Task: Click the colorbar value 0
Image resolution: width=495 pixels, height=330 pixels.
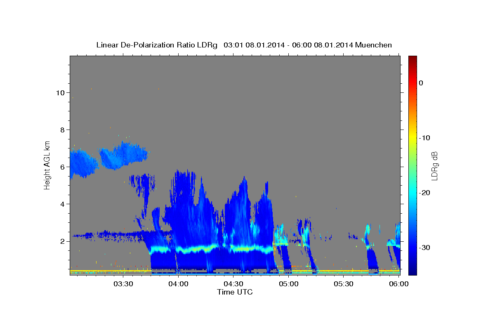Action: [x=421, y=83]
